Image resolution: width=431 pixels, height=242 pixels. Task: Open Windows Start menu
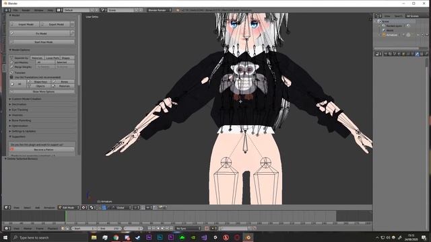coord(5,237)
